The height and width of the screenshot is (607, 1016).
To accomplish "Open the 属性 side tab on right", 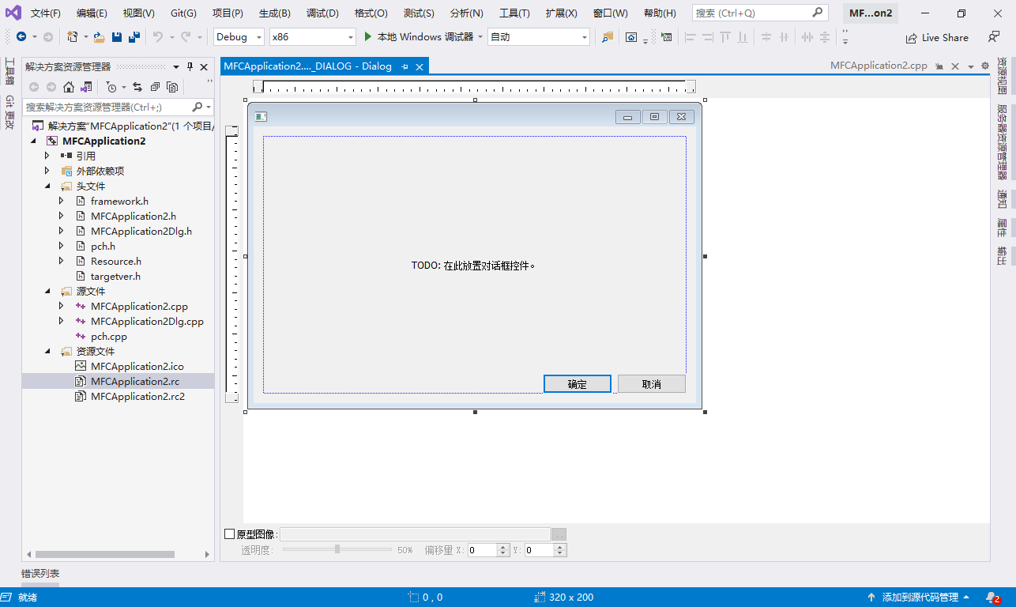I will pos(1002,228).
